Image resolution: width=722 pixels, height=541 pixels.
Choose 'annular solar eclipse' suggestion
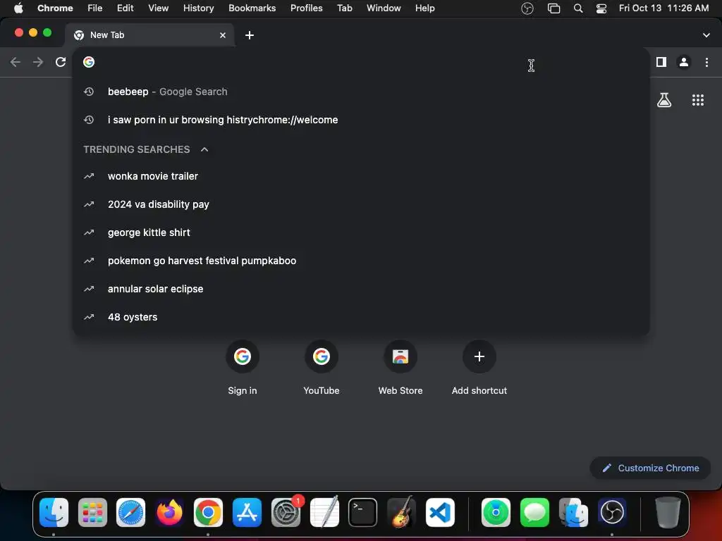(361, 289)
